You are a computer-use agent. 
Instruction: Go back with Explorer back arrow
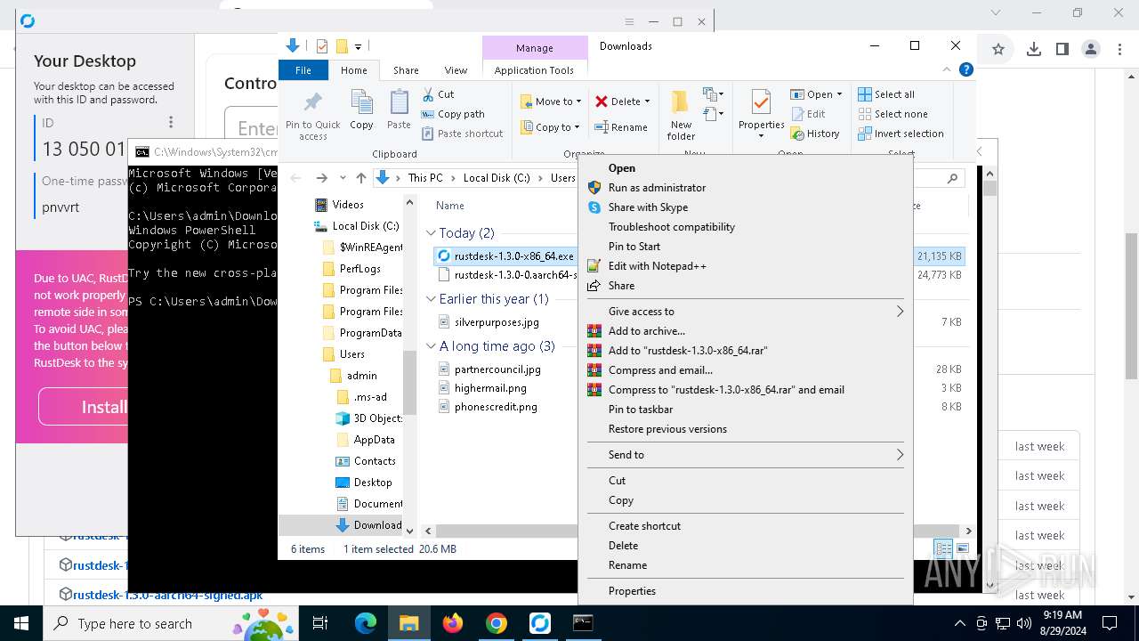pos(297,178)
